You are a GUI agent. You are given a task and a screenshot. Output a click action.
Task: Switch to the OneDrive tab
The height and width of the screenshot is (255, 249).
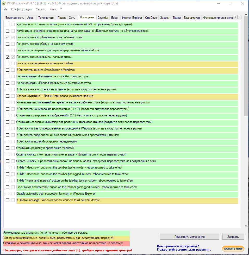coord(151,18)
